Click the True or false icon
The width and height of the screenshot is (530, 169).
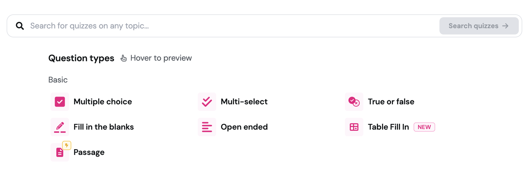pos(354,102)
